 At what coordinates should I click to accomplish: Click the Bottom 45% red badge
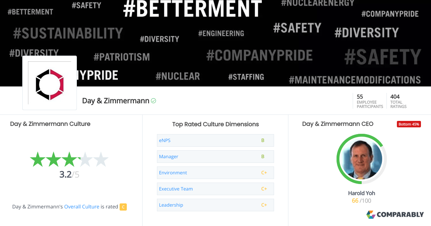(409, 124)
